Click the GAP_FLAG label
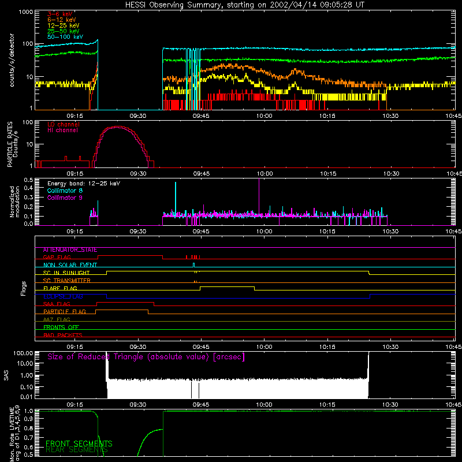 point(57,257)
